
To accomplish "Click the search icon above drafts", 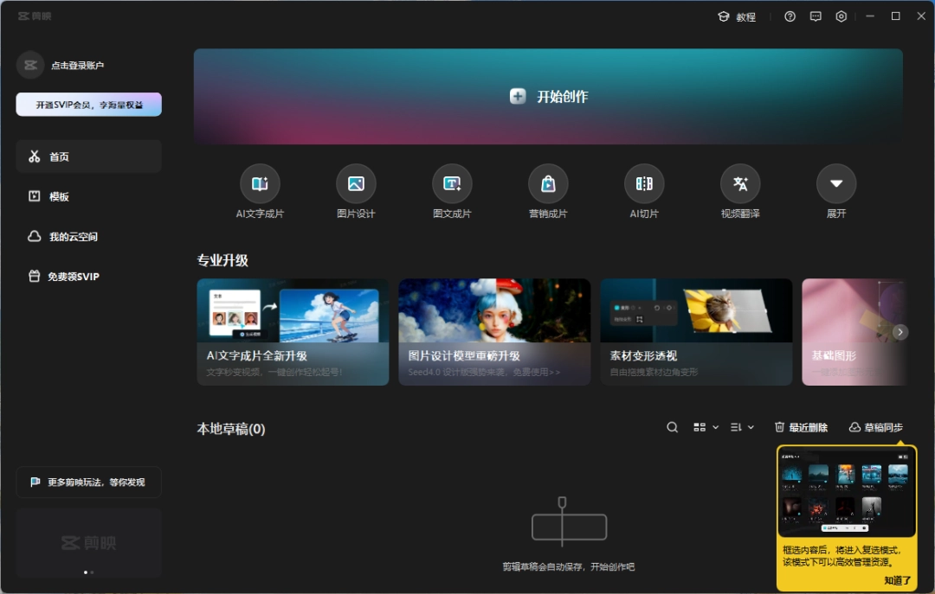I will click(x=672, y=427).
